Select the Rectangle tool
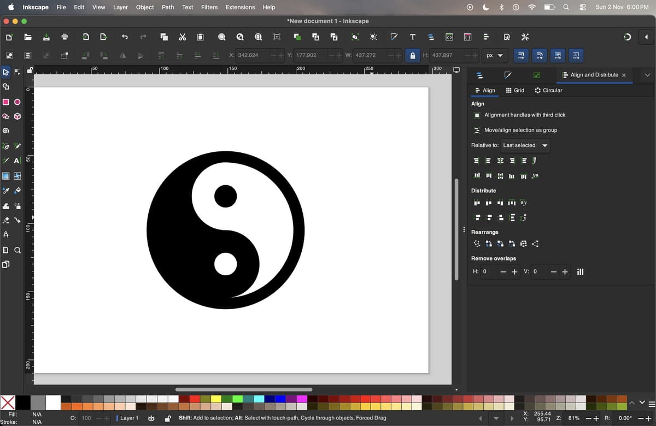Screen dimensions: 656x426 (x=6, y=102)
